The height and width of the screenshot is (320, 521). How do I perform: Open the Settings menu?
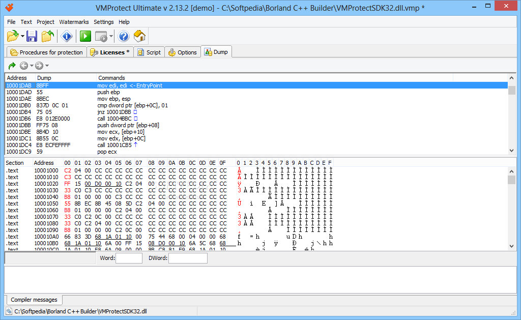point(104,22)
